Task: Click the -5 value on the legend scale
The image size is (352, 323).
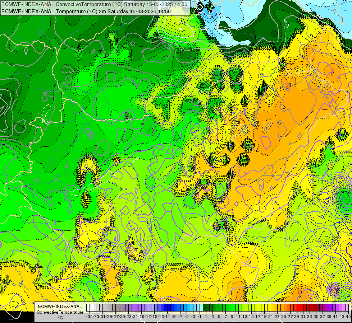Action: coord(187,317)
